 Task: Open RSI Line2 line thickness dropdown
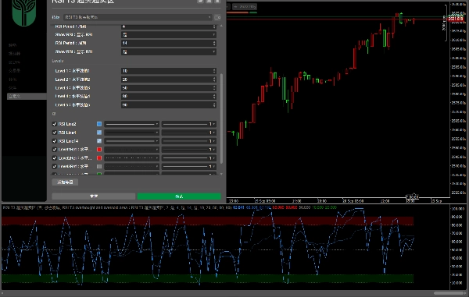point(189,124)
